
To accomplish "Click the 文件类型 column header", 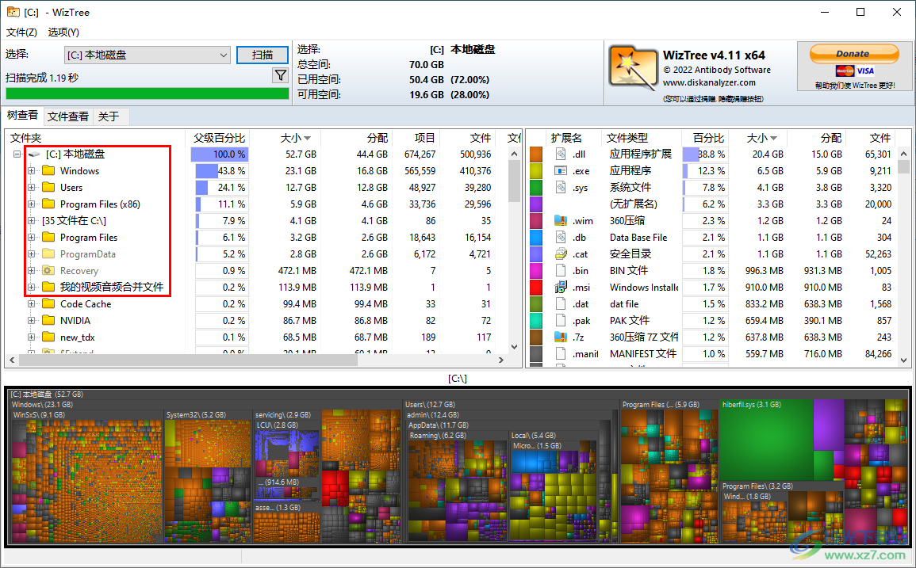I will click(641, 138).
